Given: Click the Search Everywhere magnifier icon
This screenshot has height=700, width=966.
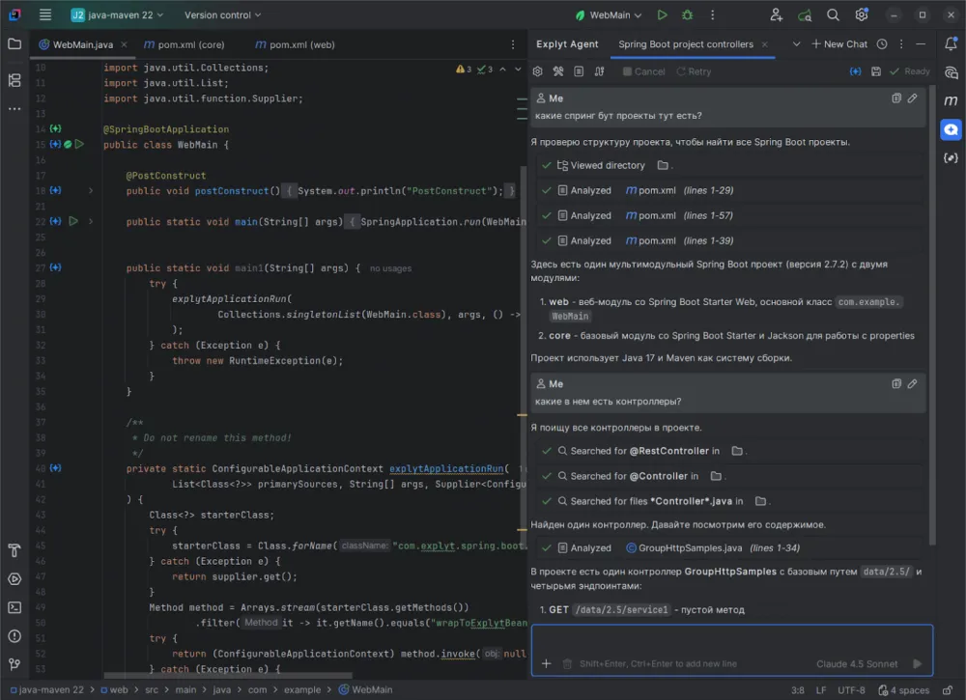Looking at the screenshot, I should pos(833,15).
